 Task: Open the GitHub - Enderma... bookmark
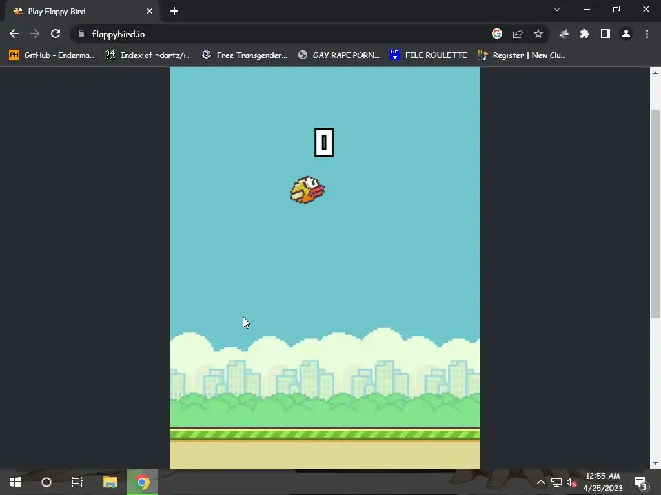(52, 55)
